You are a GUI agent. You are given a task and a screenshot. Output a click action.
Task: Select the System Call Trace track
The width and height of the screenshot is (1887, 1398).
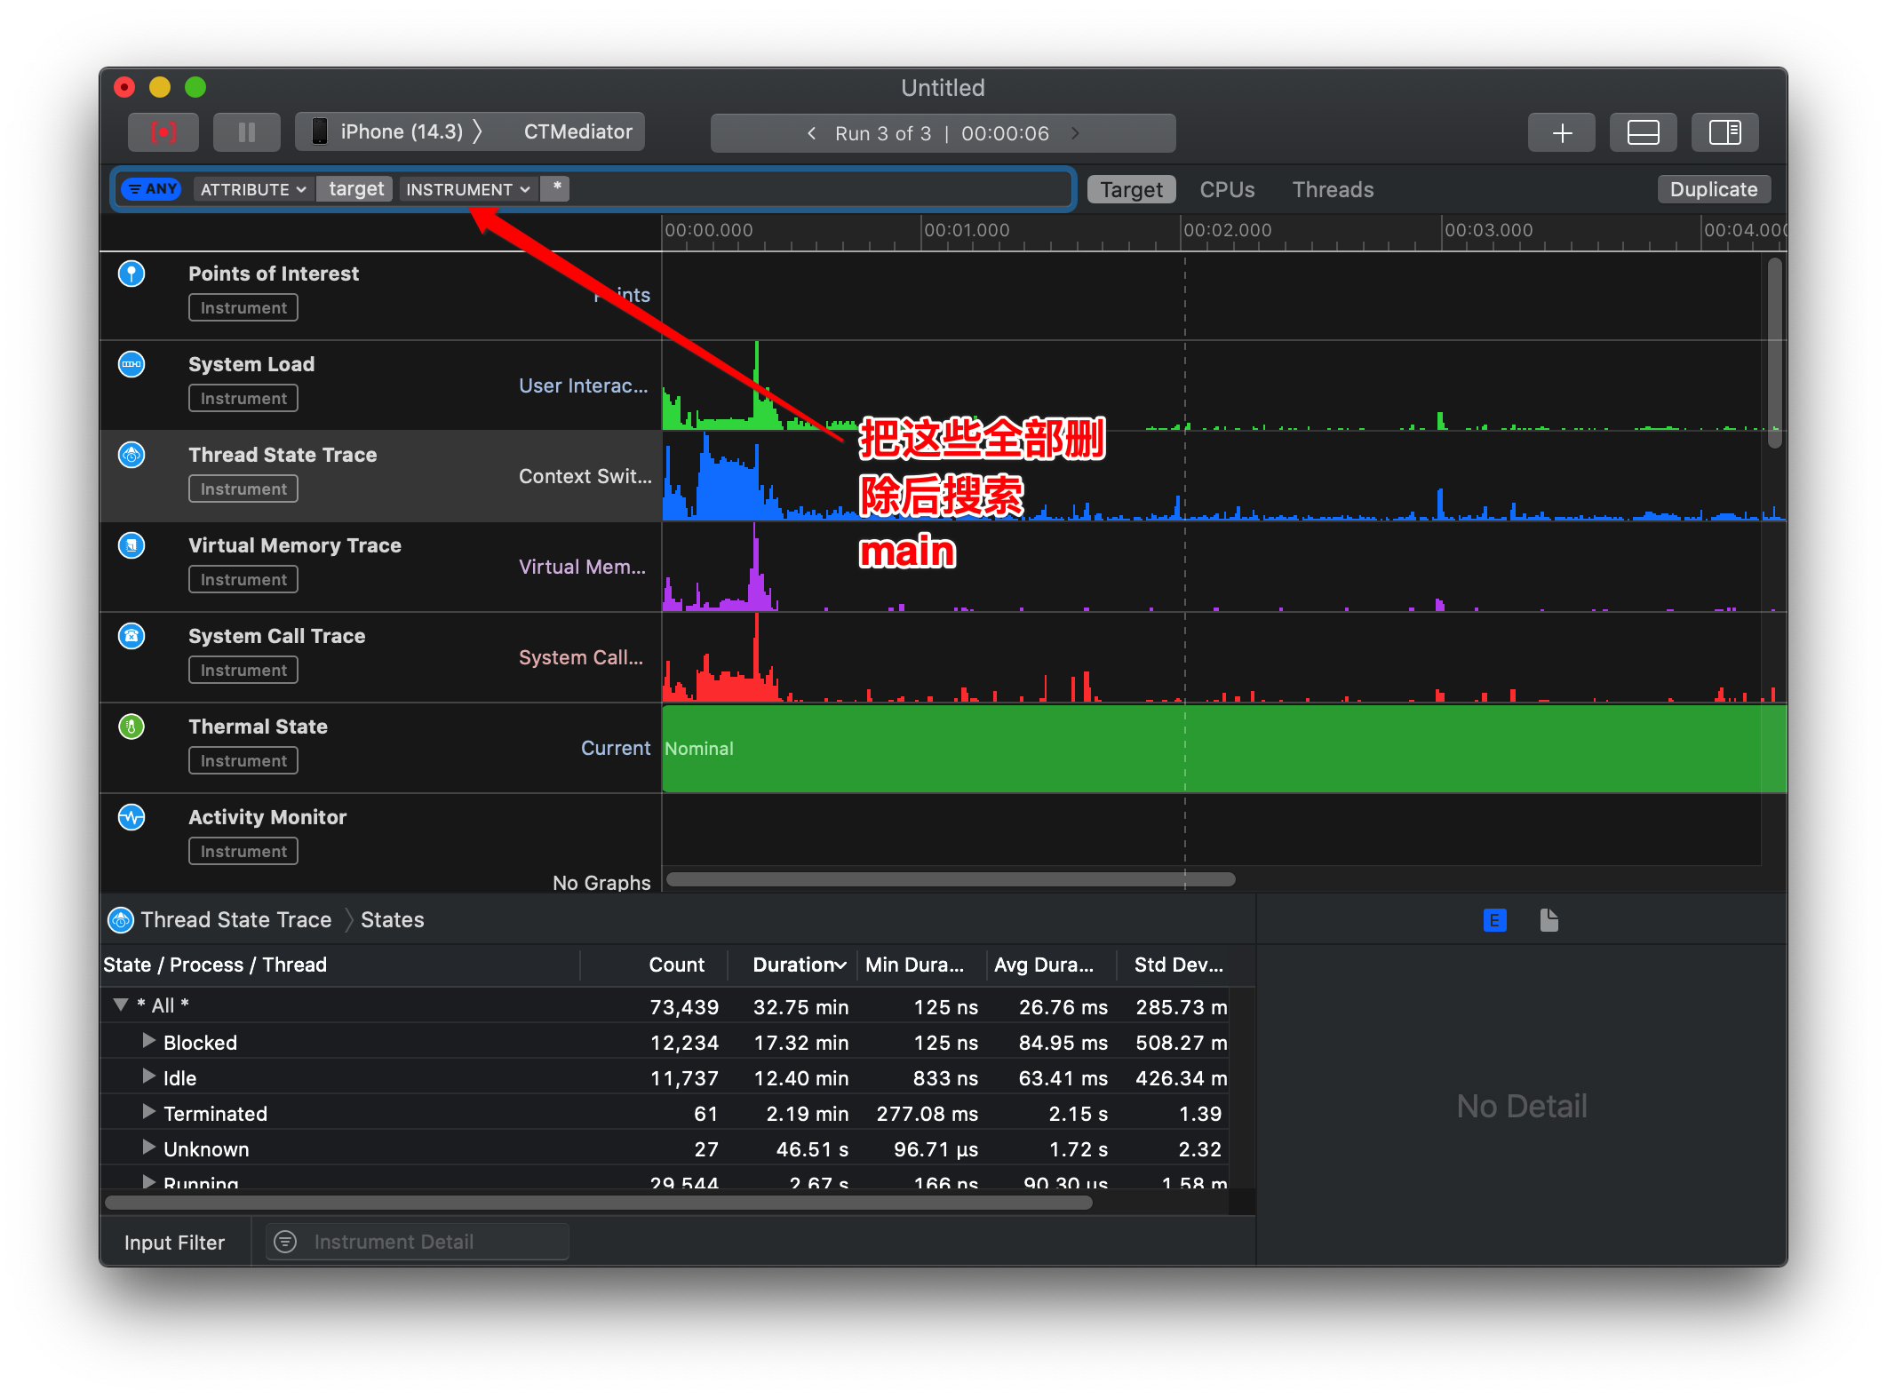(x=380, y=658)
